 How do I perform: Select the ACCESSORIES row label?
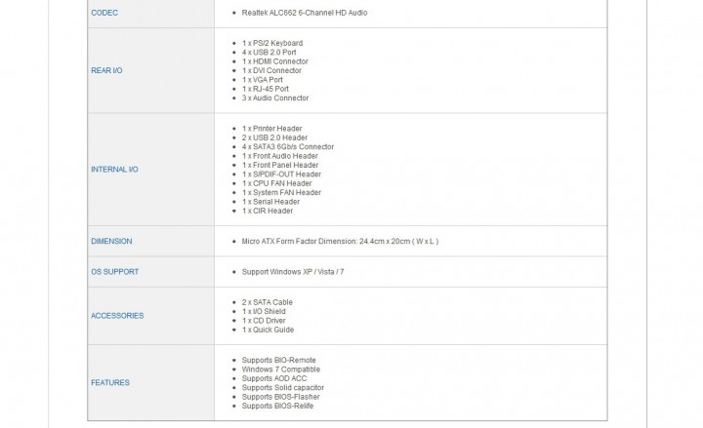(x=117, y=315)
